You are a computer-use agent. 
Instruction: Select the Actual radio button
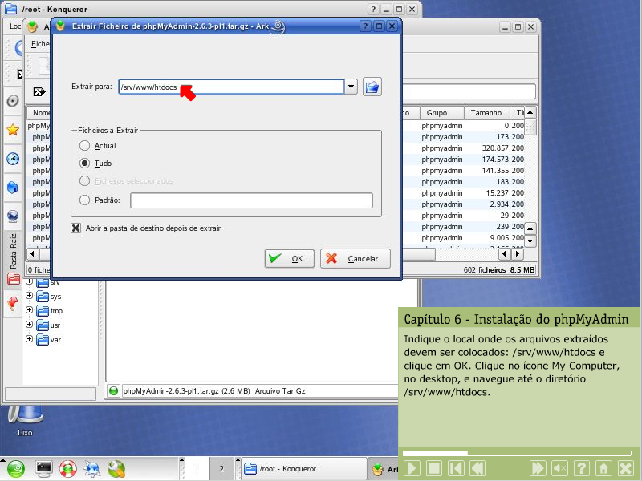[85, 146]
